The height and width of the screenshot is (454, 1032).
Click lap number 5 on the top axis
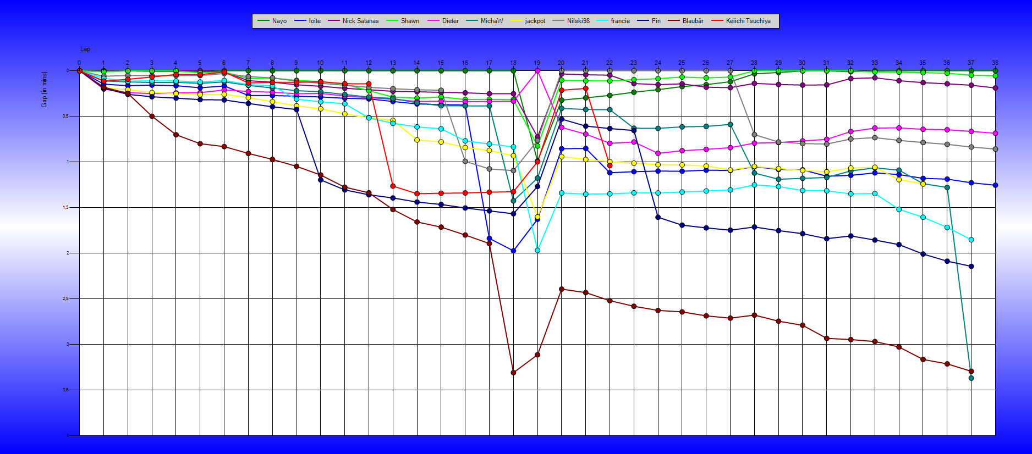pos(200,63)
